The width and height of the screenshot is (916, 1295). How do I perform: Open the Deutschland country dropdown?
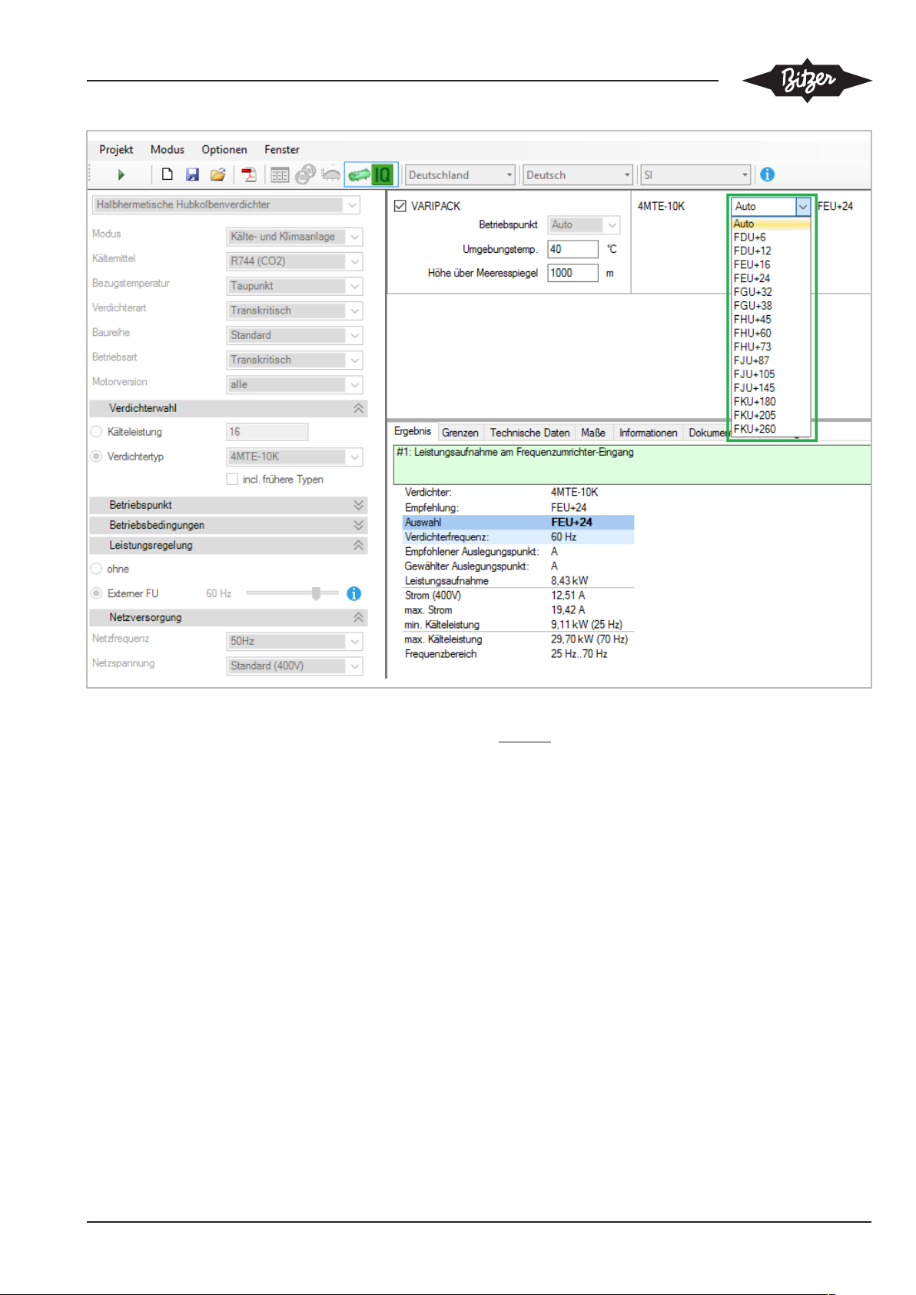[x=460, y=175]
